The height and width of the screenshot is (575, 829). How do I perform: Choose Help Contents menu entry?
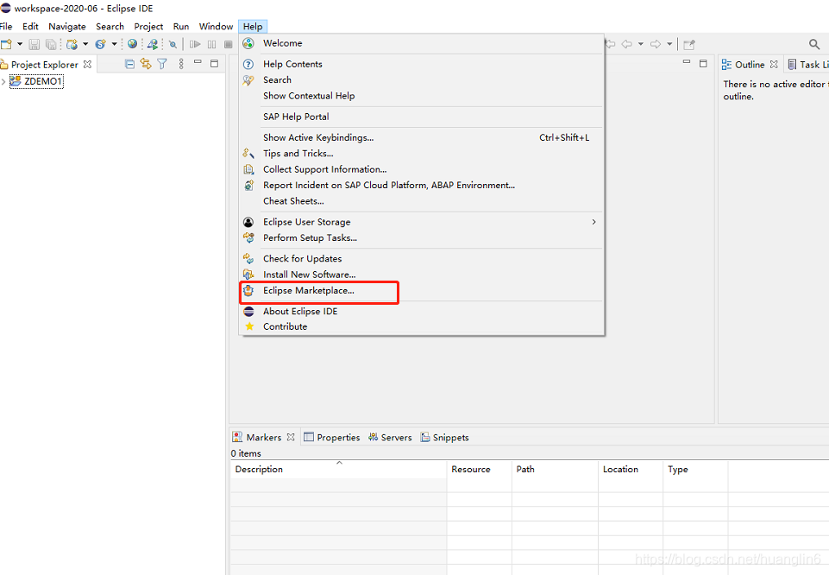[421, 64]
